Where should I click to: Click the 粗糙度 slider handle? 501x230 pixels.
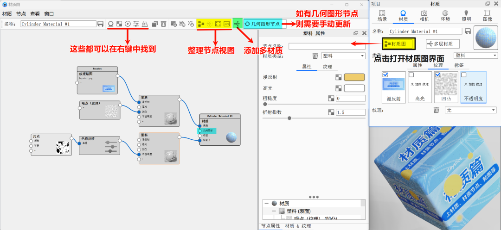[x=265, y=104]
